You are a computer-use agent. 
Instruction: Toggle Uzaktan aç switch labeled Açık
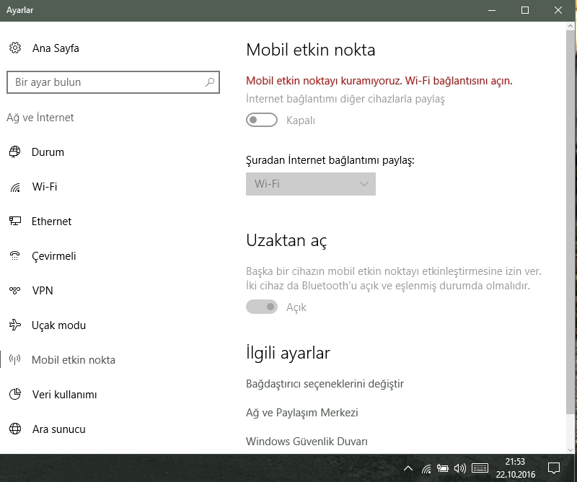click(x=262, y=307)
